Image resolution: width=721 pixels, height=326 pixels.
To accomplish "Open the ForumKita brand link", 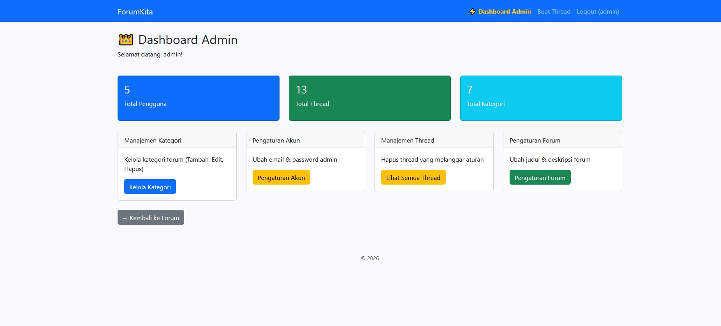I will click(x=135, y=12).
